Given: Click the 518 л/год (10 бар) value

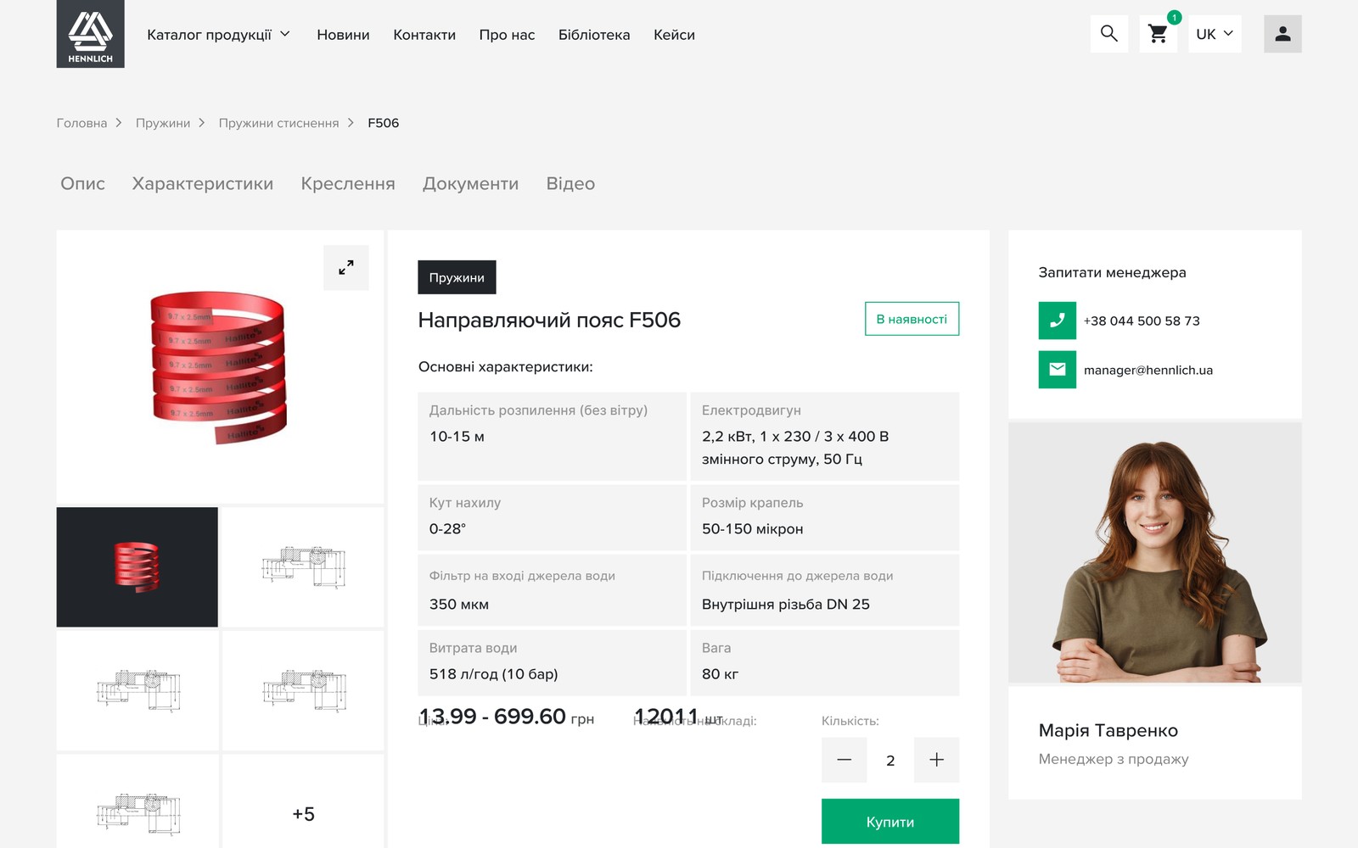Looking at the screenshot, I should coord(494,674).
